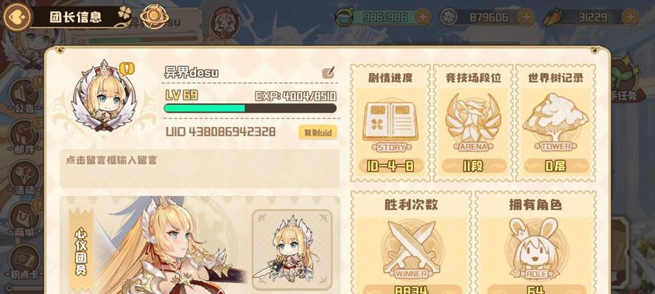Screen dimensions: 655x294
Task: Tap the exclamation alert badge on avatar
Action: coord(127,68)
